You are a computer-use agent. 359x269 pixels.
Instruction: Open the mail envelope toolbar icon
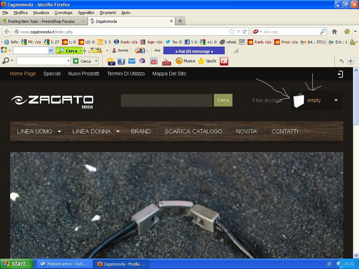point(132,61)
